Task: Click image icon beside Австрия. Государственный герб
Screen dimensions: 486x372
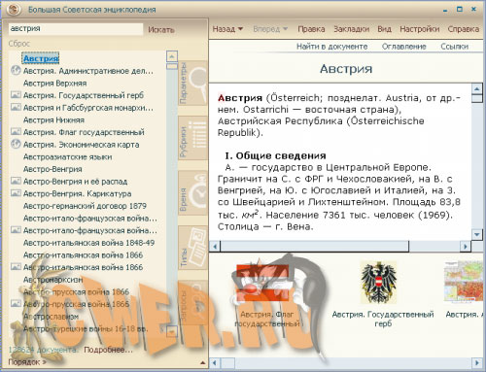Action: point(16,95)
